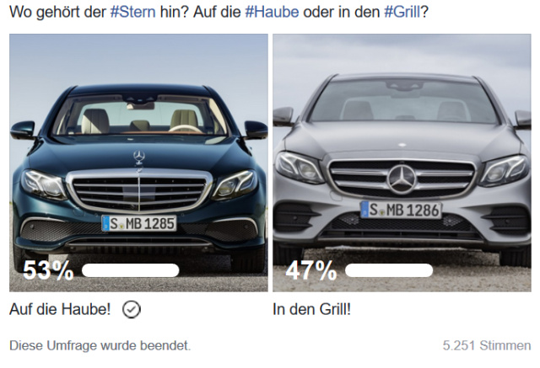Open the #Stern hashtag link
The width and height of the screenshot is (540, 368).
[133, 12]
